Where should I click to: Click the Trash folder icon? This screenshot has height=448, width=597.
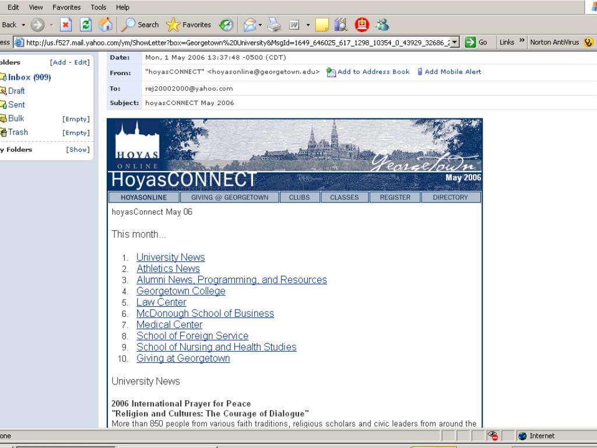[x=3, y=132]
